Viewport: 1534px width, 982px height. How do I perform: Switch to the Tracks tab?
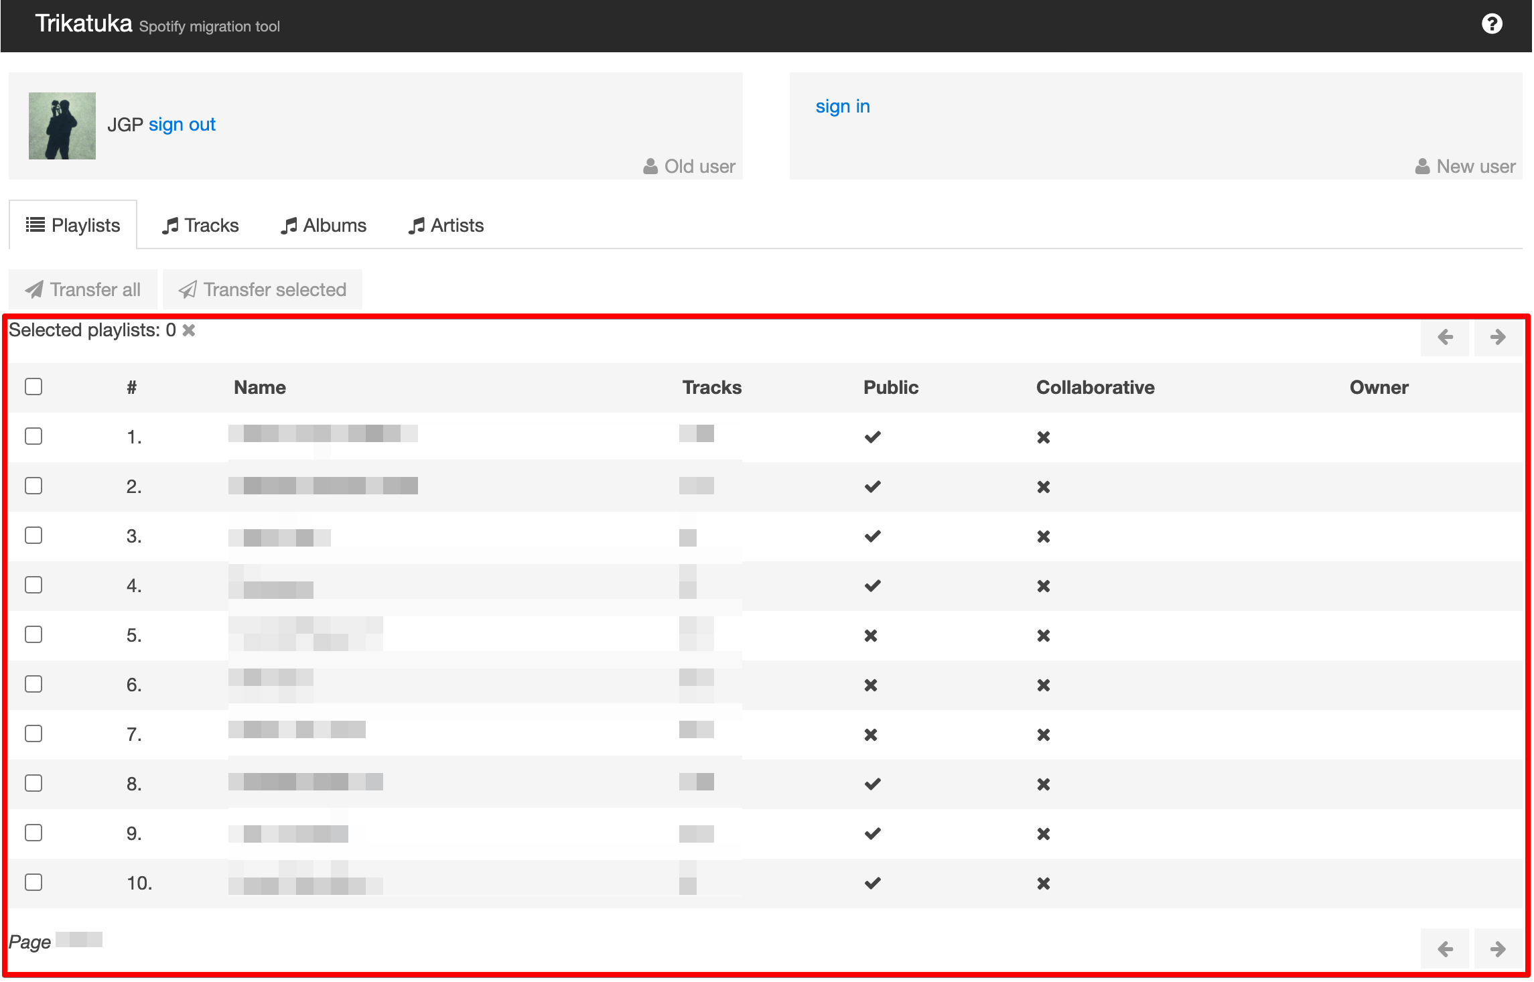click(200, 225)
